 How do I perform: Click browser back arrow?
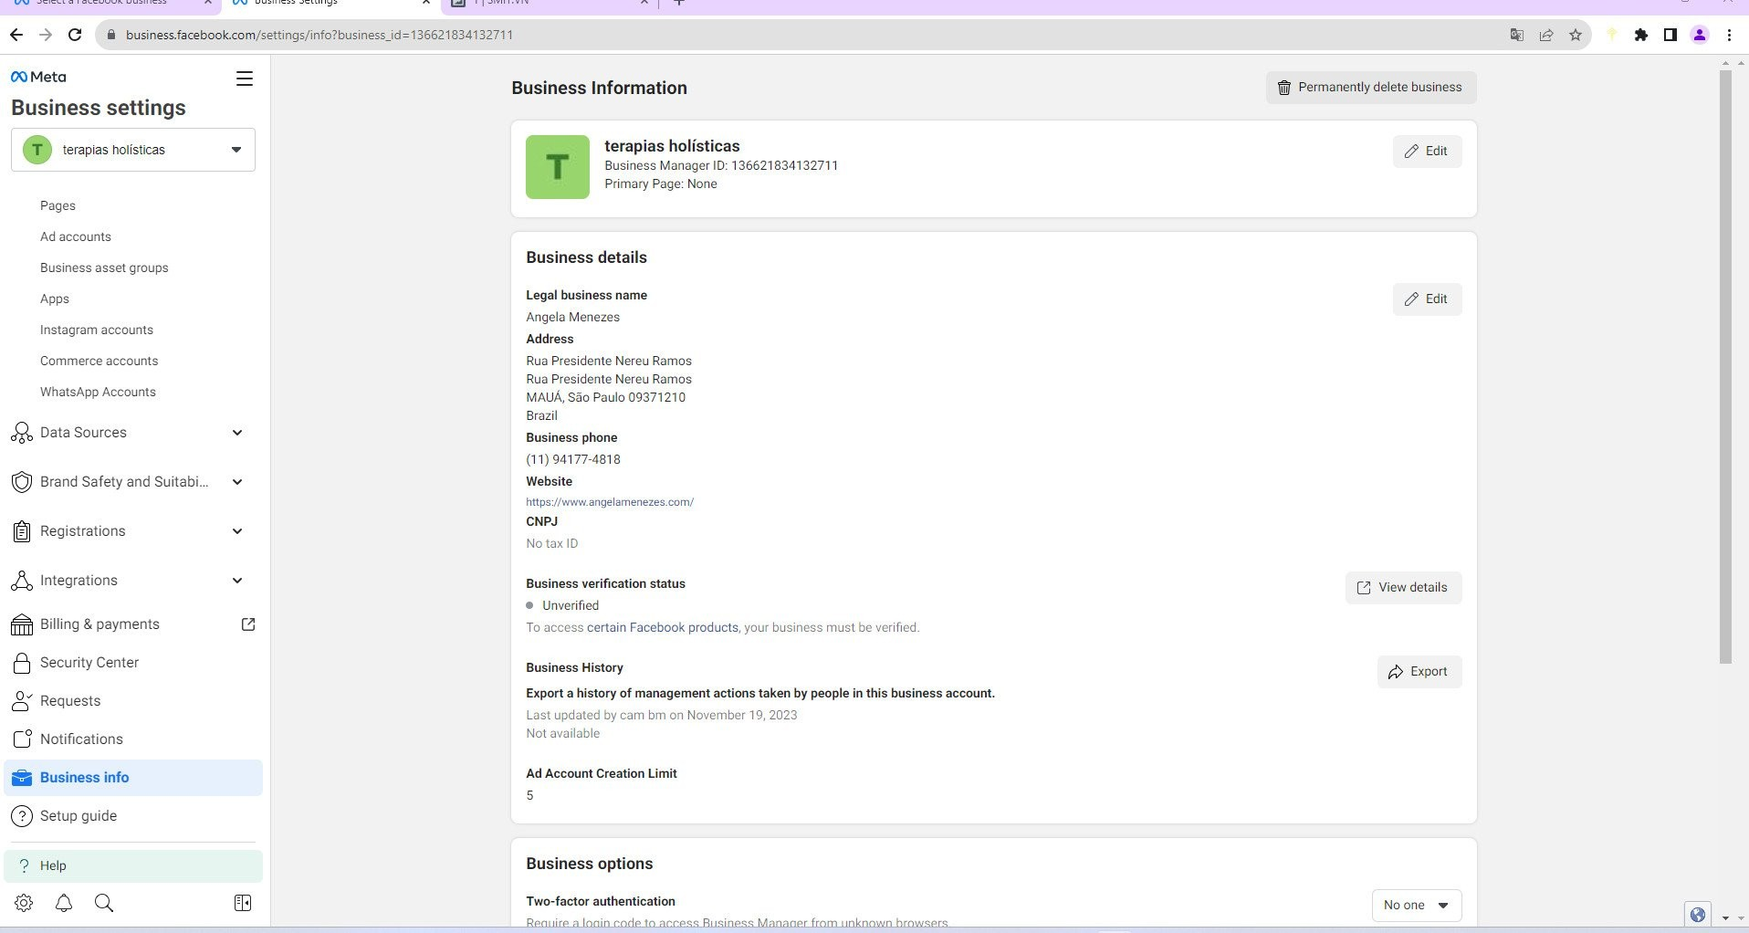16,35
